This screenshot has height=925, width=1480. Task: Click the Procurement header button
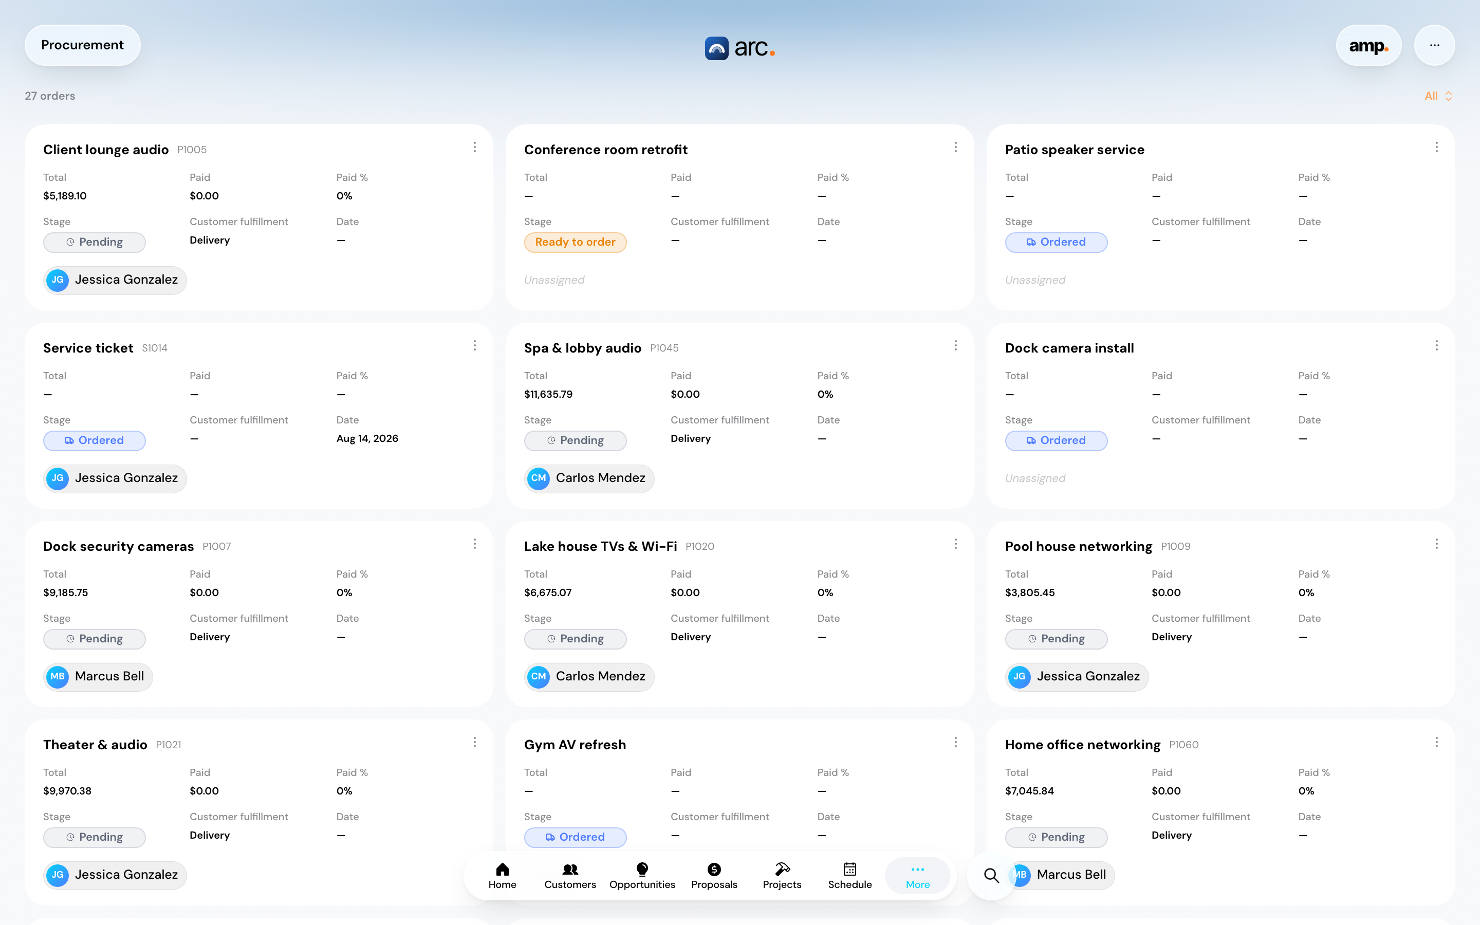tap(83, 45)
